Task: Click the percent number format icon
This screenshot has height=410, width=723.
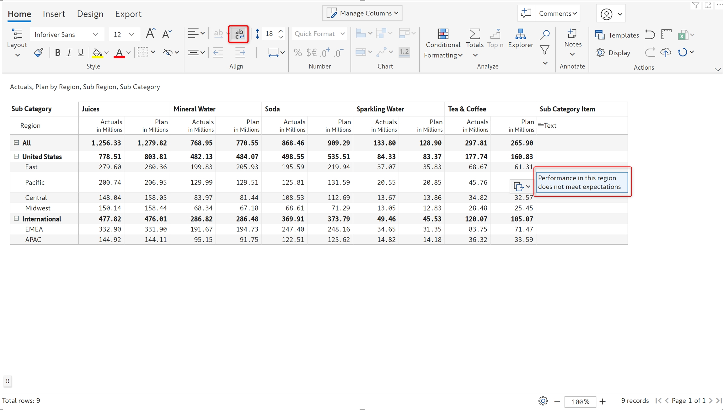Action: [297, 52]
